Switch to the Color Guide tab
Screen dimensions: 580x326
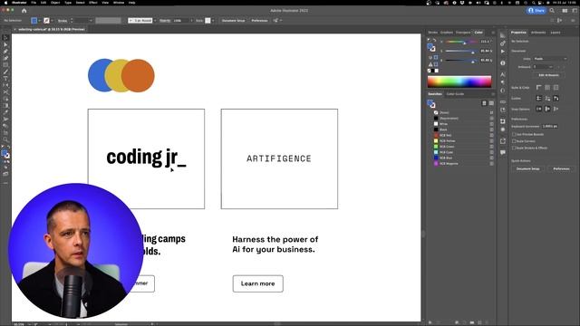coord(455,94)
